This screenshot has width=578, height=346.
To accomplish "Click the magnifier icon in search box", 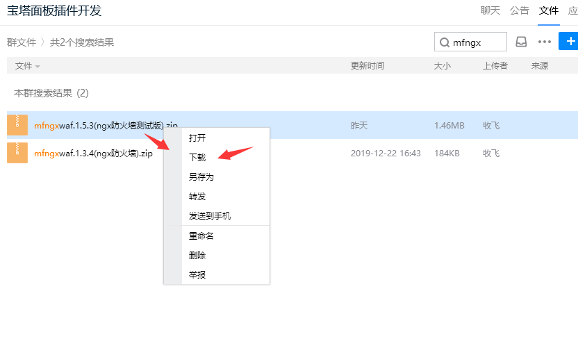I will tap(443, 42).
